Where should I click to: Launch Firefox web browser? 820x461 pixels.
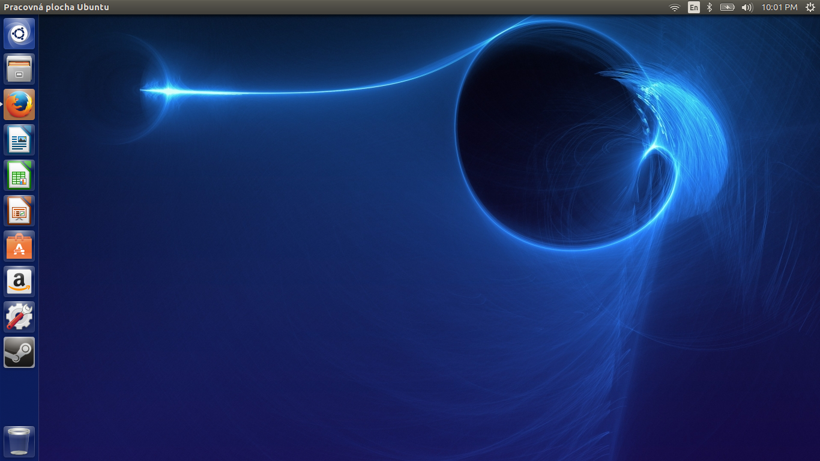19,104
